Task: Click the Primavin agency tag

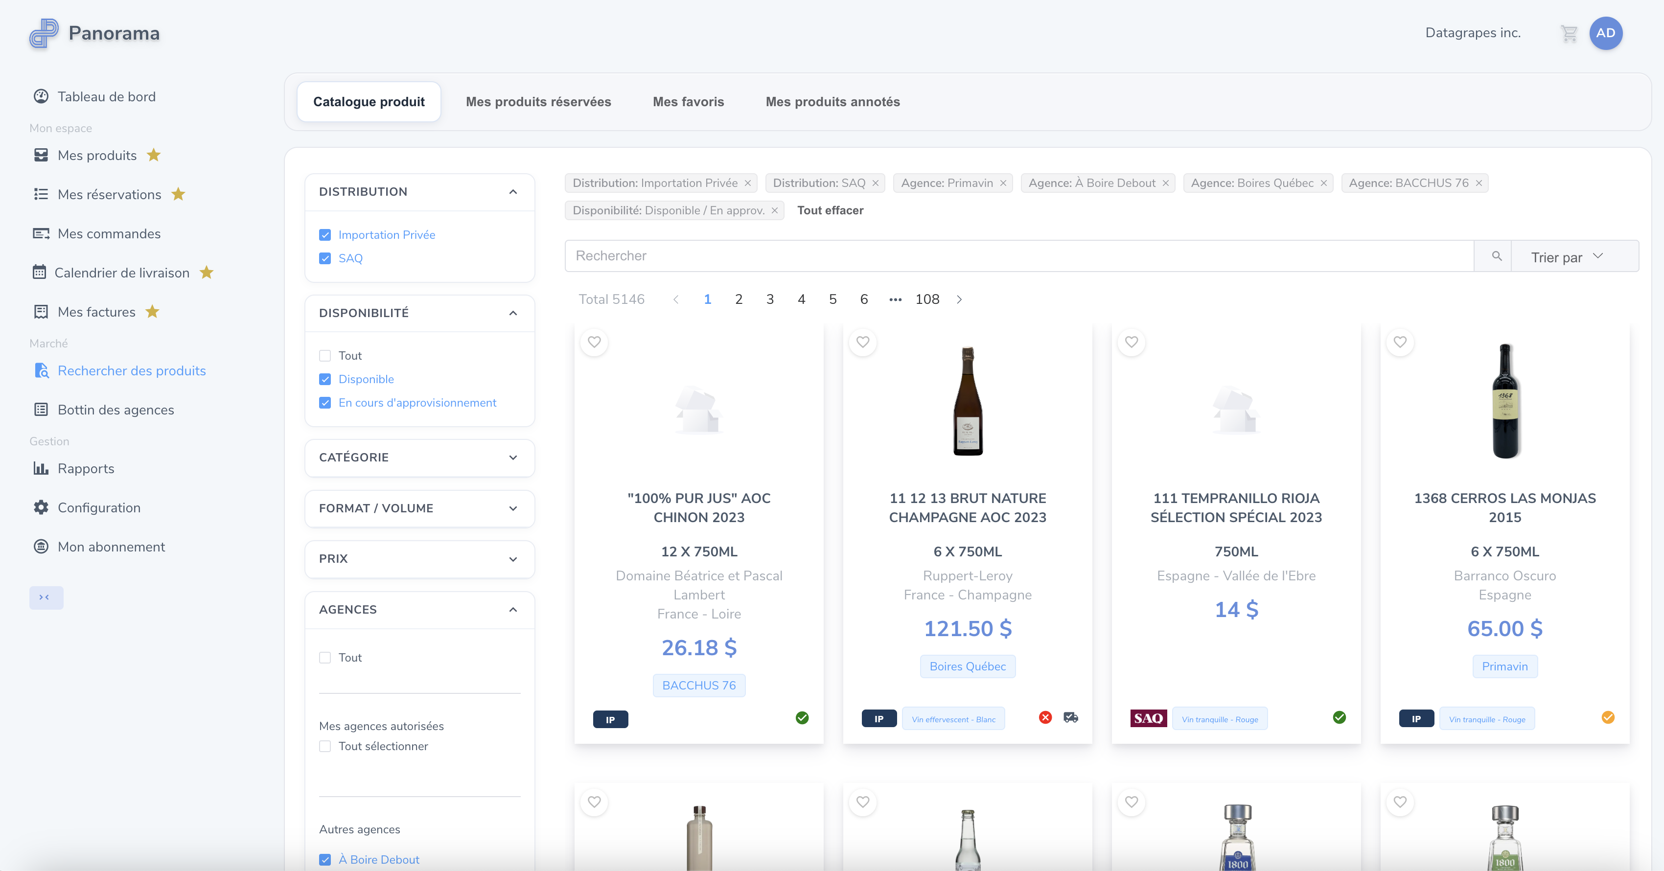Action: coord(1504,666)
